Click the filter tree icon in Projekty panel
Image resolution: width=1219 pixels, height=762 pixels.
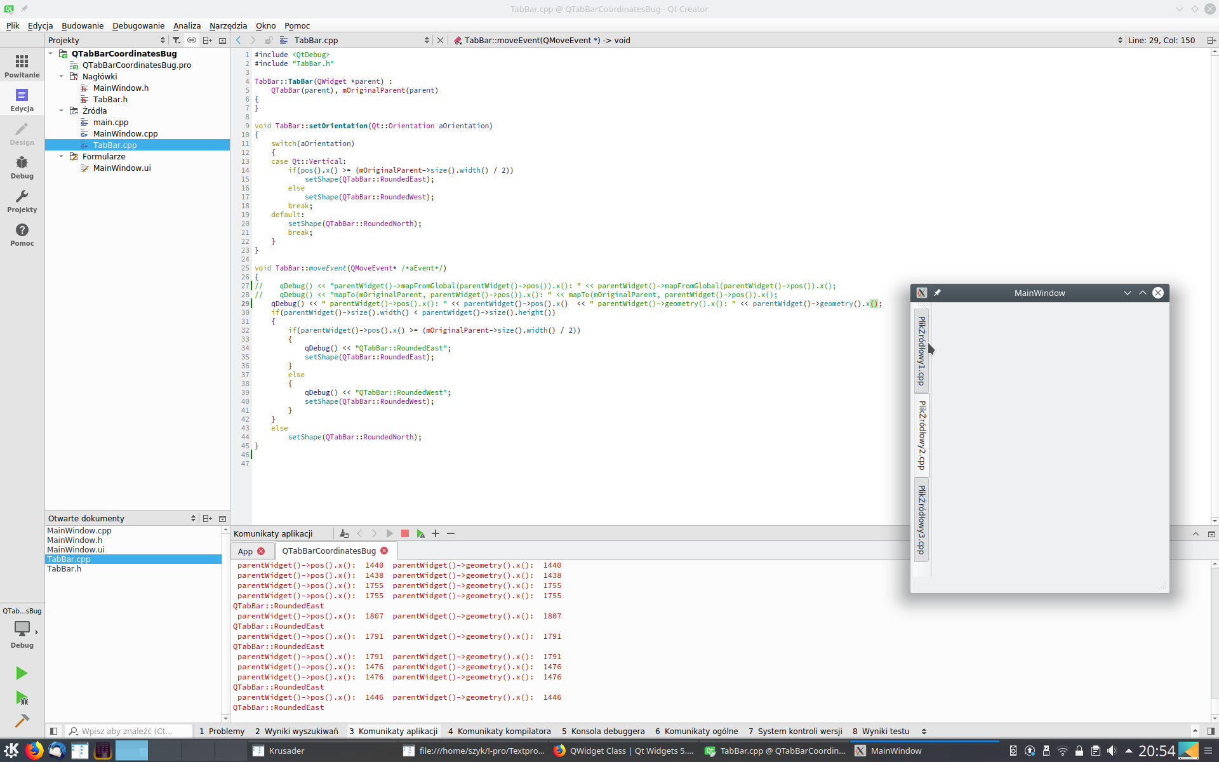point(177,40)
